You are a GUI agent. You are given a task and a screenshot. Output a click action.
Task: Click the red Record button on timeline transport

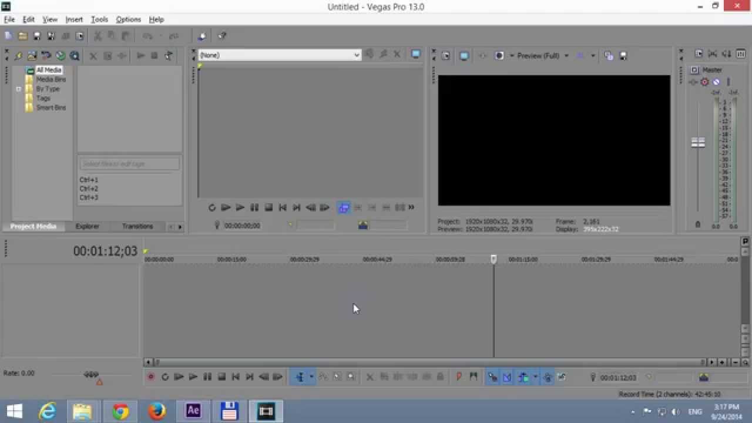151,377
